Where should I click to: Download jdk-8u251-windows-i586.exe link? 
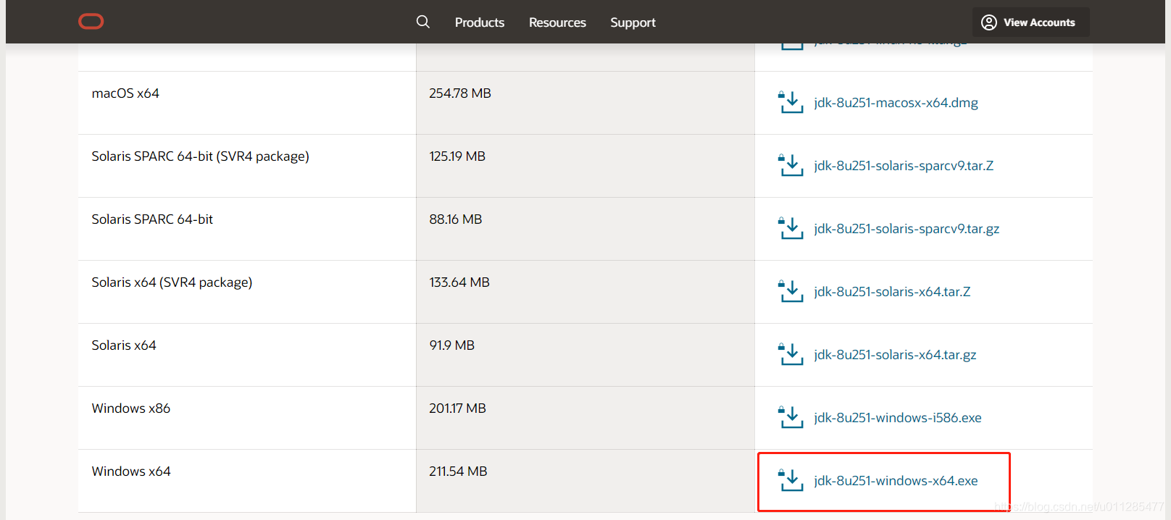898,418
